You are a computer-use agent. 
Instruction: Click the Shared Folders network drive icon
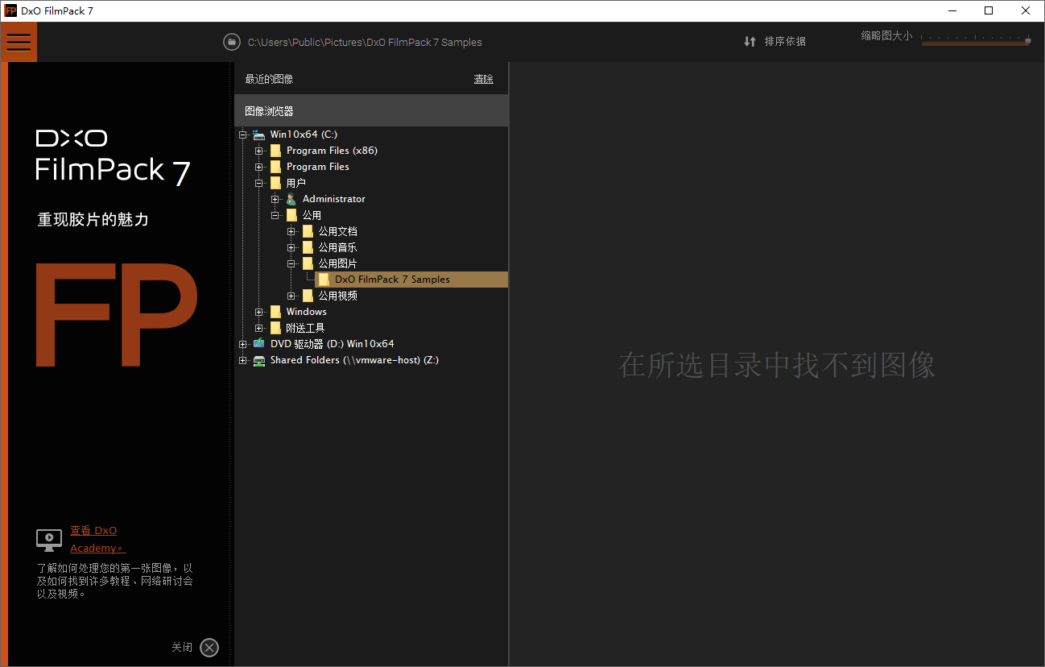(258, 360)
